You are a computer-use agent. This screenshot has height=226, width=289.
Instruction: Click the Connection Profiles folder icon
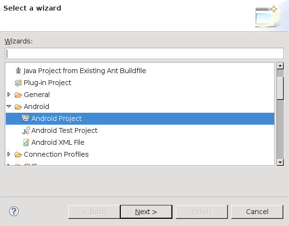tap(18, 154)
